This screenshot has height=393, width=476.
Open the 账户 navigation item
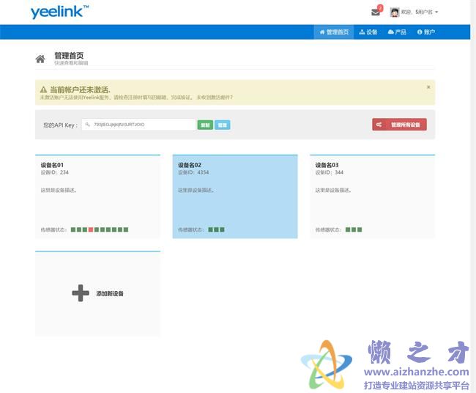coord(426,32)
